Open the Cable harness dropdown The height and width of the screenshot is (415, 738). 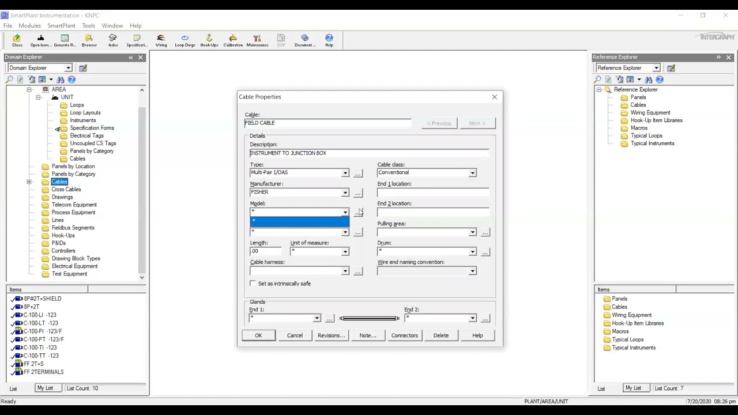[345, 271]
